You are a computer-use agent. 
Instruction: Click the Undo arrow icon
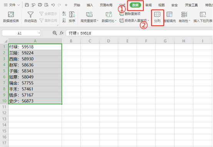click(53, 5)
